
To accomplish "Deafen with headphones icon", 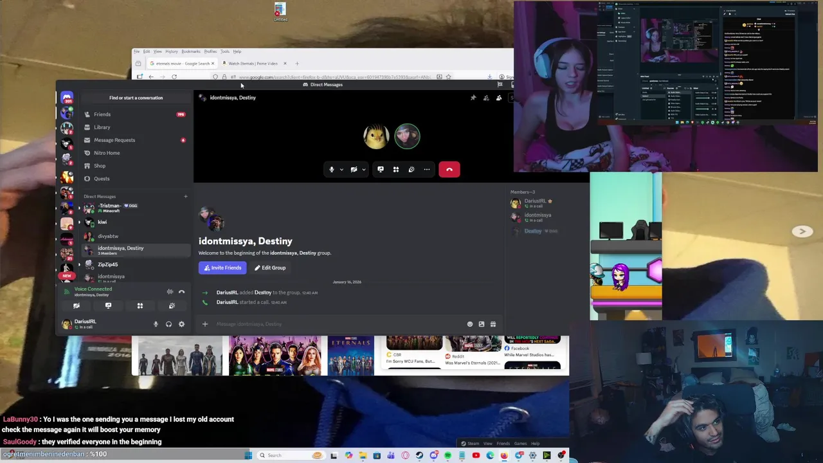I will (x=168, y=324).
